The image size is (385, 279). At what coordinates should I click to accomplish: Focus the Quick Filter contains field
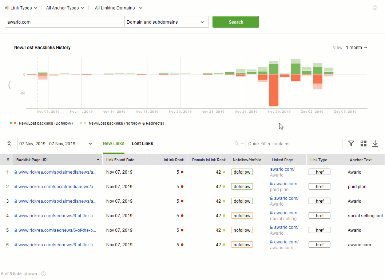pos(294,143)
